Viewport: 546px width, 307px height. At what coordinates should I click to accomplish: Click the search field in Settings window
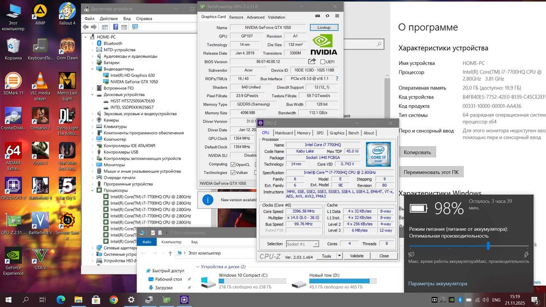[364, 44]
